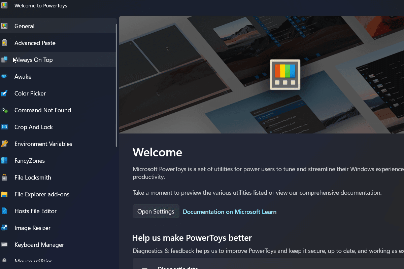Click the Welcome heading text
The width and height of the screenshot is (404, 269).
tap(157, 152)
